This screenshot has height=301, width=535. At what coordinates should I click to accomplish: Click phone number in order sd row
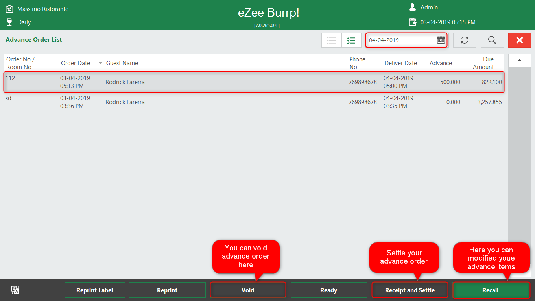pos(363,102)
